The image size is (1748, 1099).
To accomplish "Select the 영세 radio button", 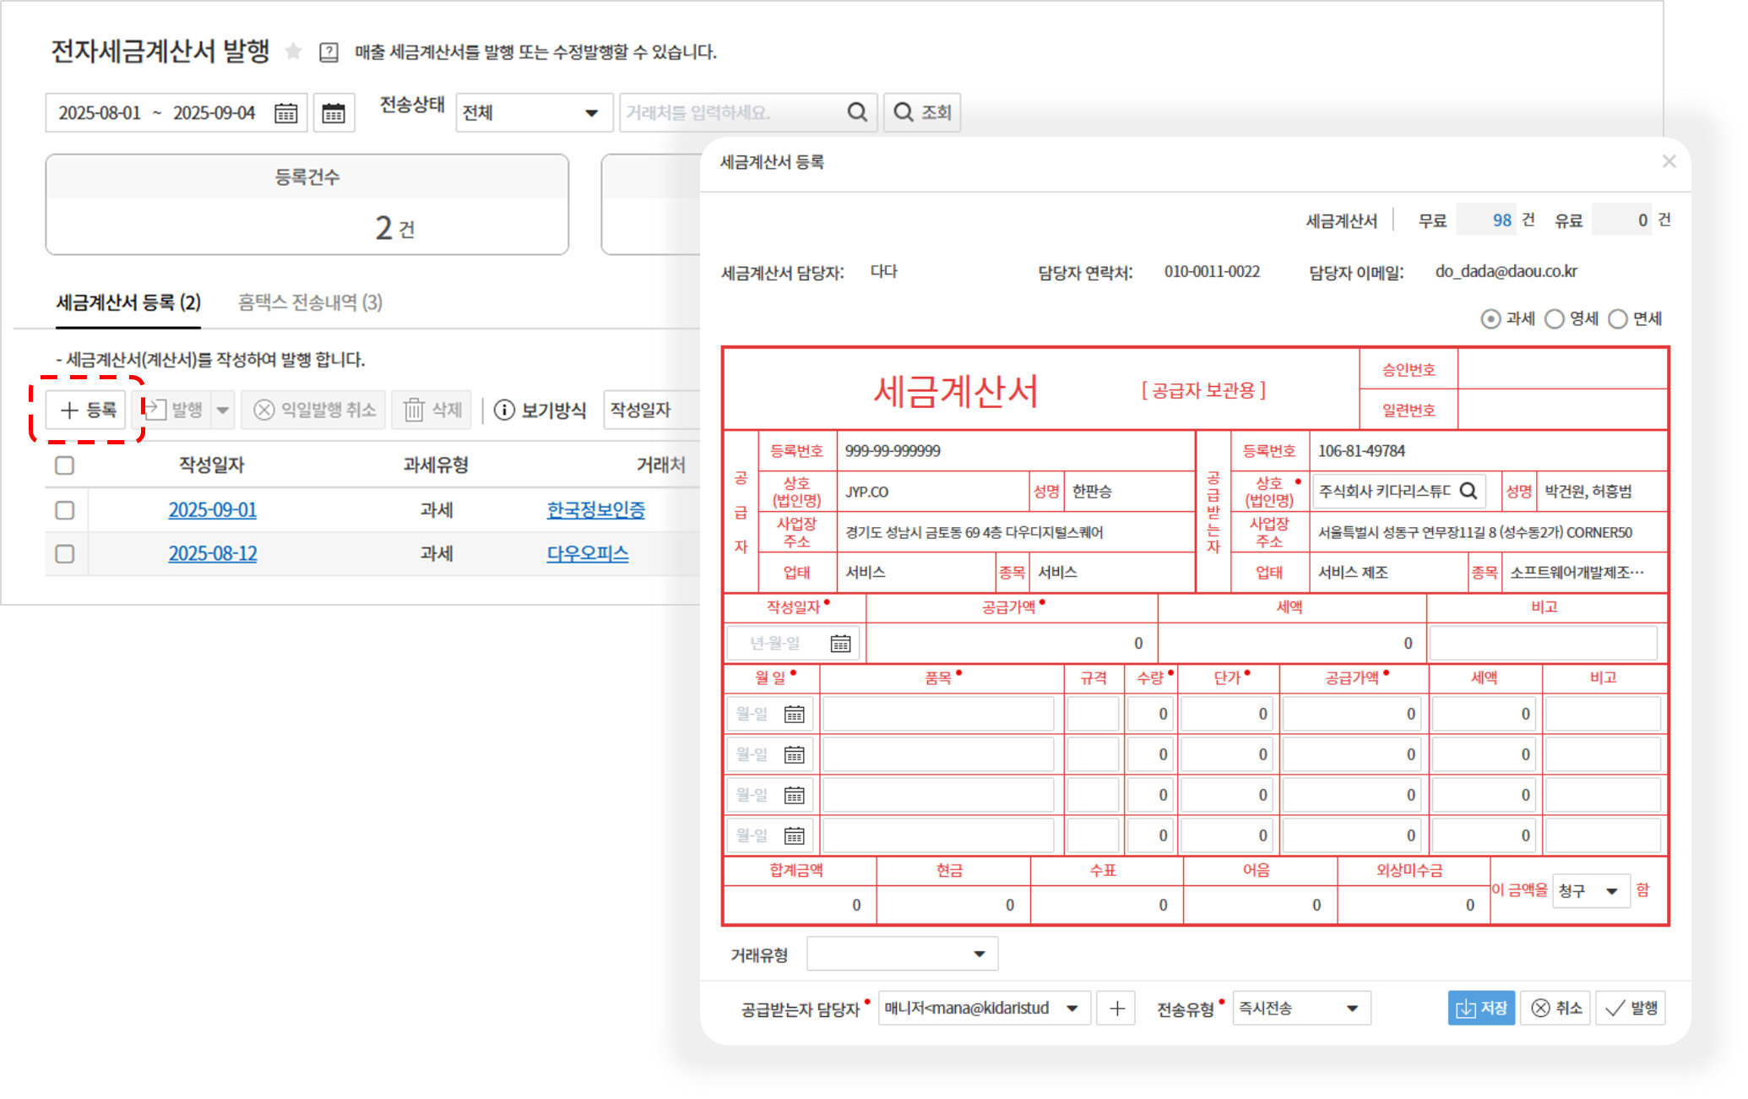I will coord(1555,319).
